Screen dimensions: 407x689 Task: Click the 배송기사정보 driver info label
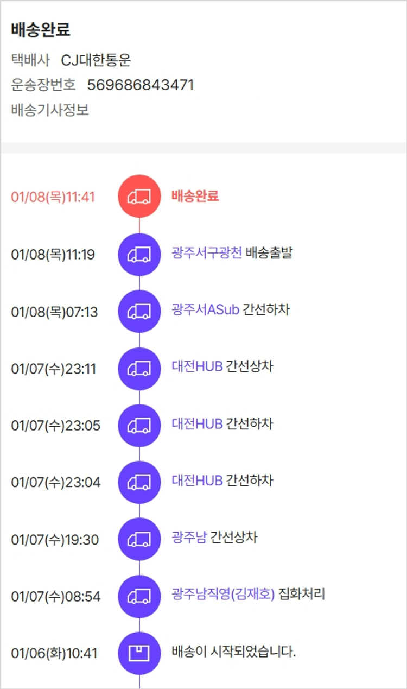point(50,110)
